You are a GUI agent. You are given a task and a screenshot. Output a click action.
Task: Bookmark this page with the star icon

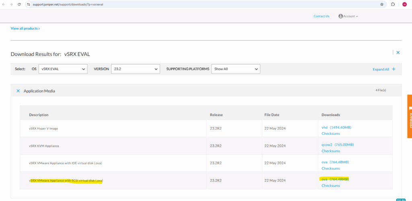click(x=382, y=4)
